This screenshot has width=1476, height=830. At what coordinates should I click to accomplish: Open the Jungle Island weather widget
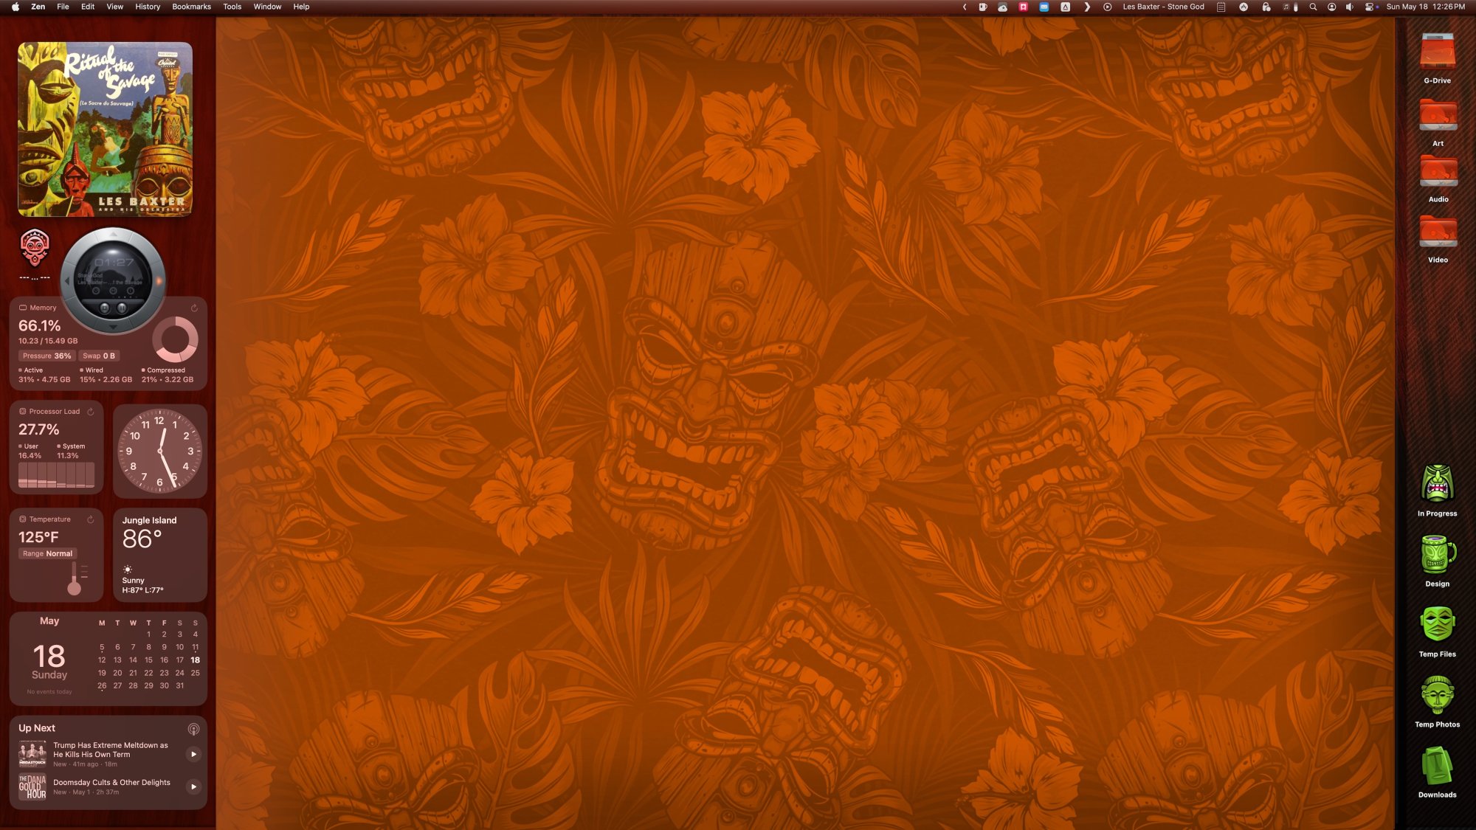point(159,554)
